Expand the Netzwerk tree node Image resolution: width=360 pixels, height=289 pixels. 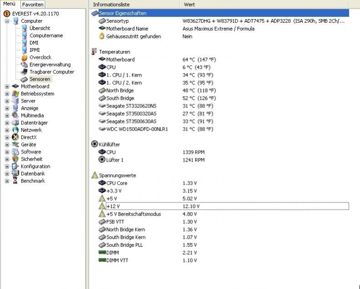tap(7, 130)
